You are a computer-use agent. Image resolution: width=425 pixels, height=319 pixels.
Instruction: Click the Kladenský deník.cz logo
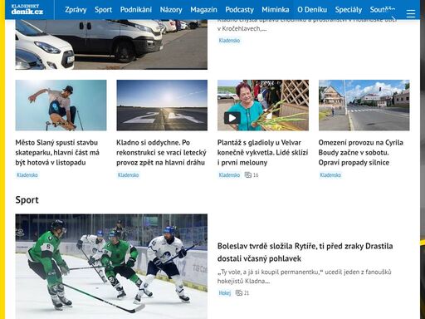pos(27,9)
